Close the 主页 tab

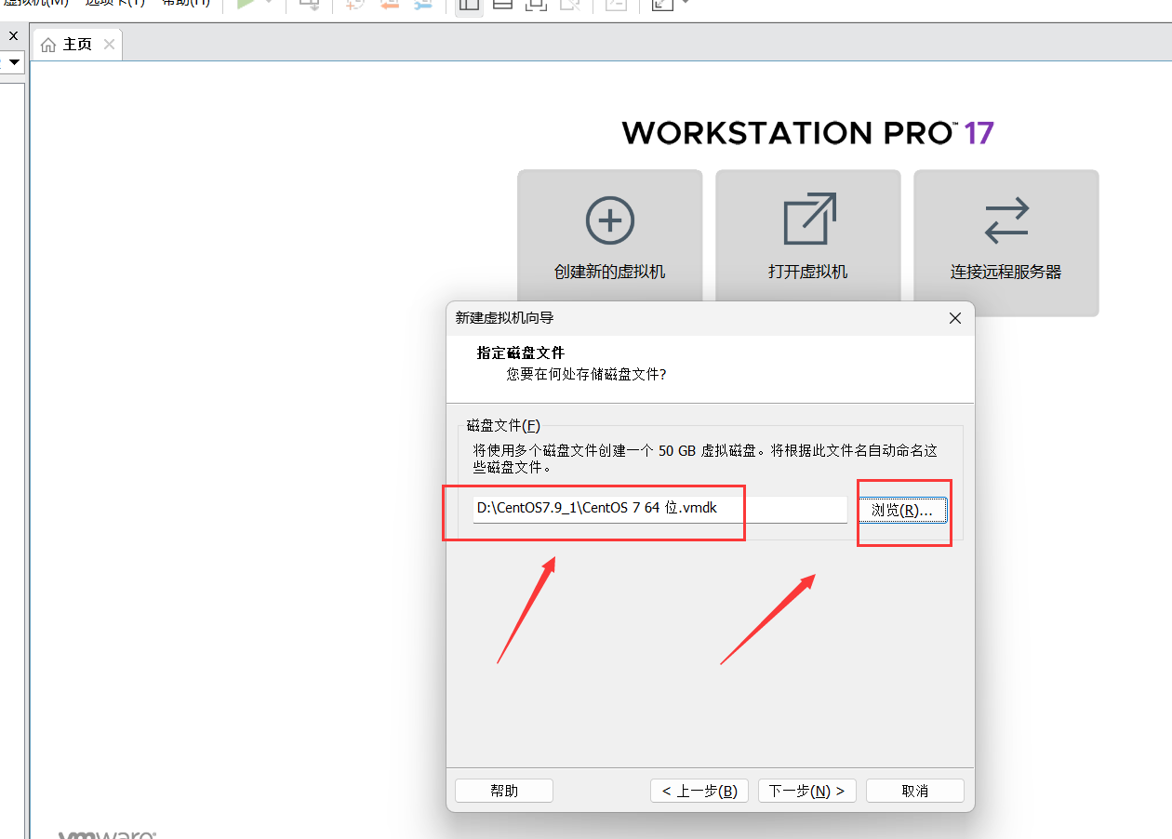(x=109, y=45)
